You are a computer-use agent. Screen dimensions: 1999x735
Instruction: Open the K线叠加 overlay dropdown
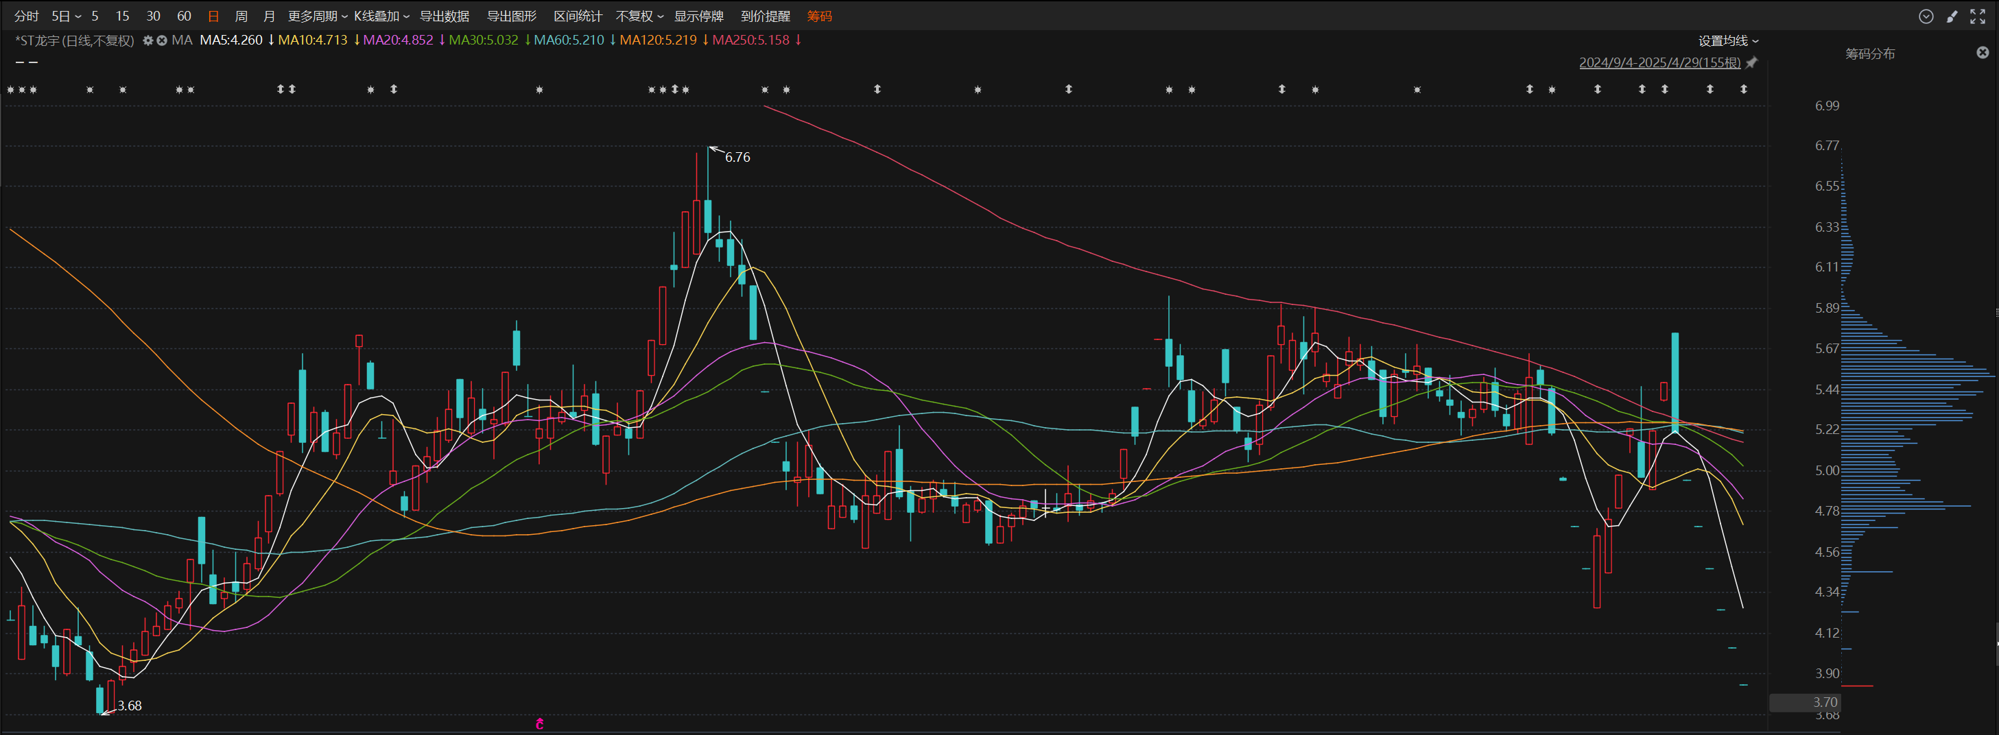(381, 16)
